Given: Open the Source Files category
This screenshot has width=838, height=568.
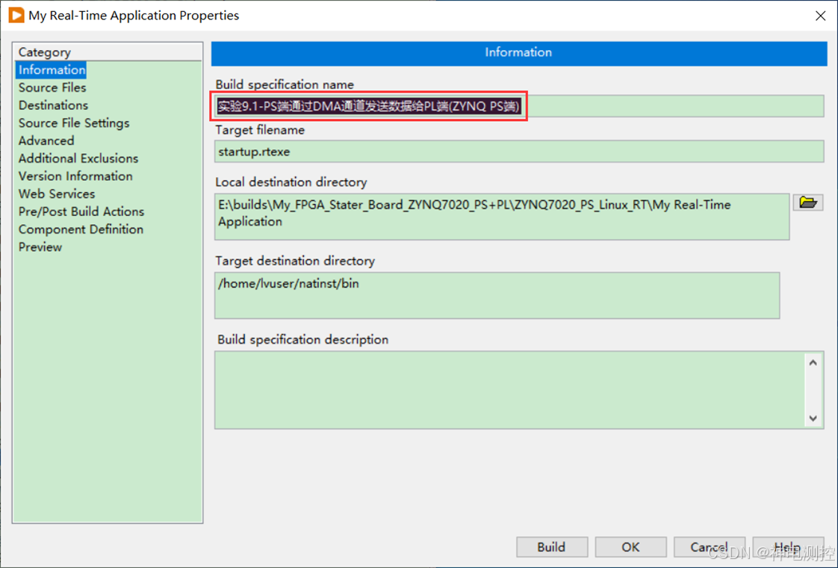Looking at the screenshot, I should click(52, 87).
